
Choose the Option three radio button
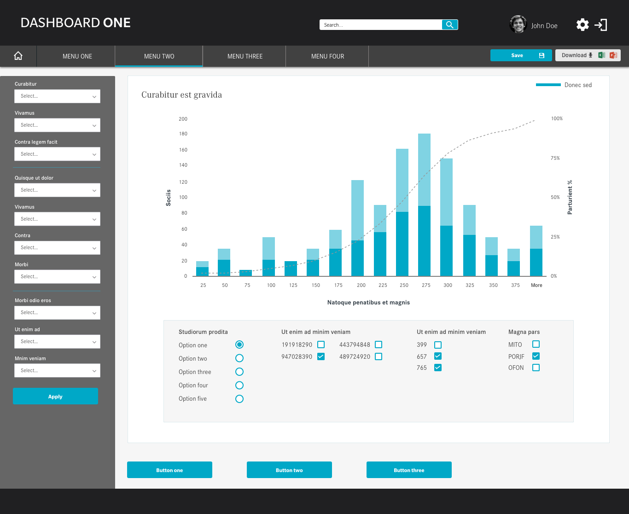[239, 372]
